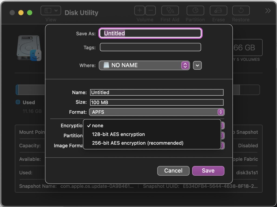
Task: Click the Erase disk icon
Action: [218, 11]
